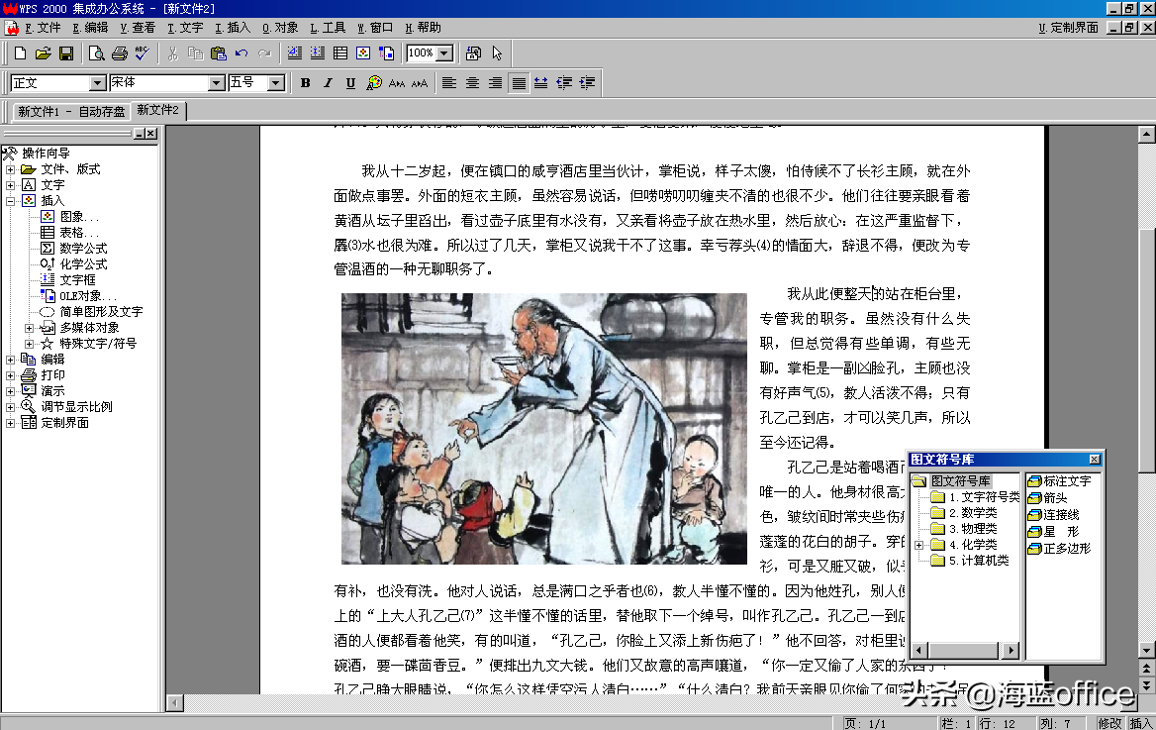Insert table using the grid toolbar icon

pyautogui.click(x=339, y=53)
